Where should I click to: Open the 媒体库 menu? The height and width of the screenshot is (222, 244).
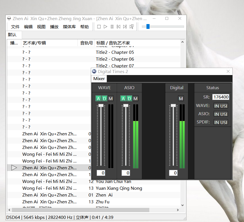coord(69,27)
